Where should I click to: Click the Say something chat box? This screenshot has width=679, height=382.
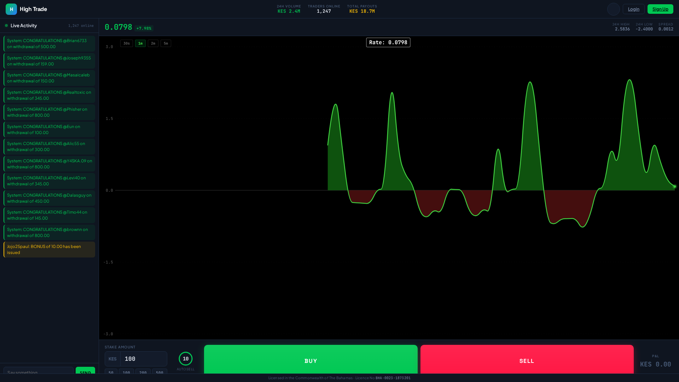tap(39, 370)
